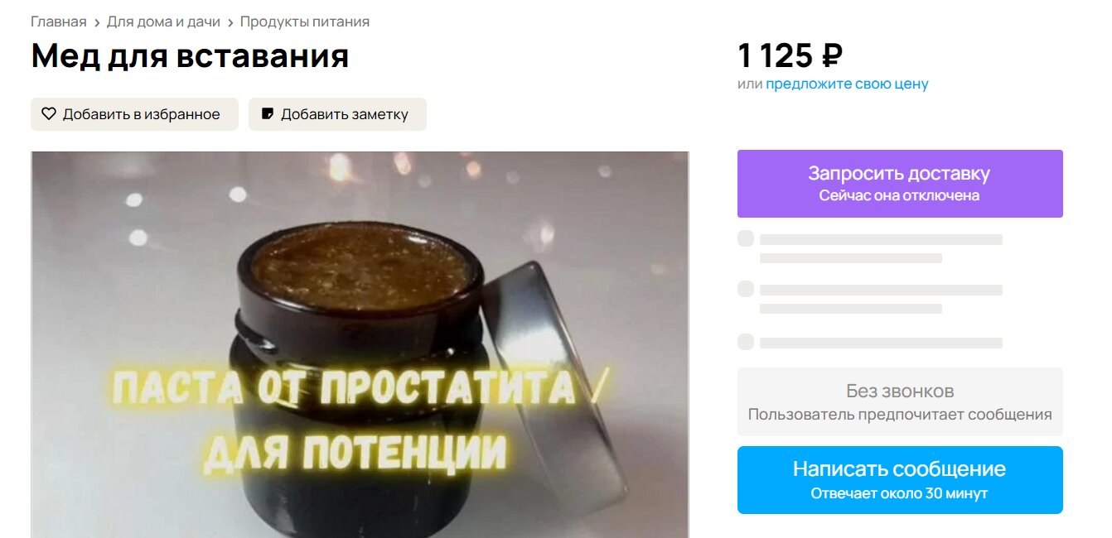The image size is (1112, 538).
Task: Click the note icon beside Добавить заметку
Action: click(268, 114)
